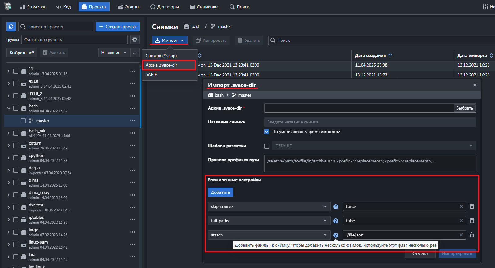Open the more options menu for darpa

pos(133,170)
